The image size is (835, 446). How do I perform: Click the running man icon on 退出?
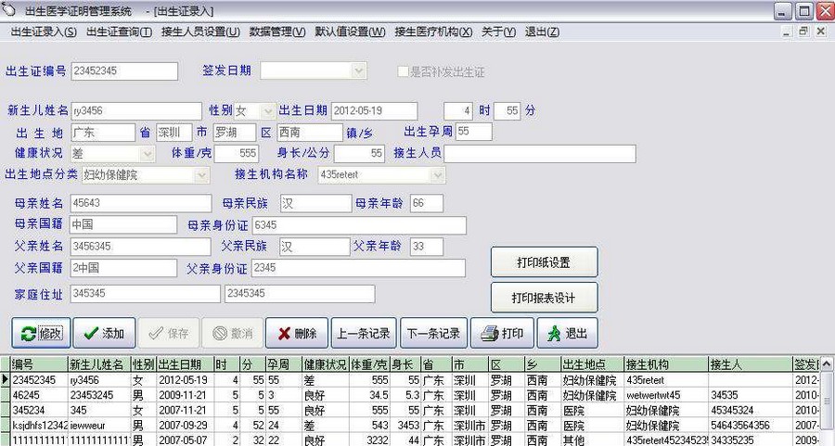[x=555, y=334]
